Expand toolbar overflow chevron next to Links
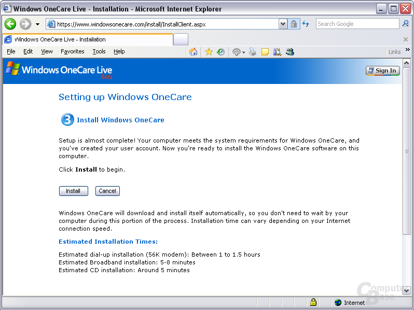The image size is (414, 310). 408,50
